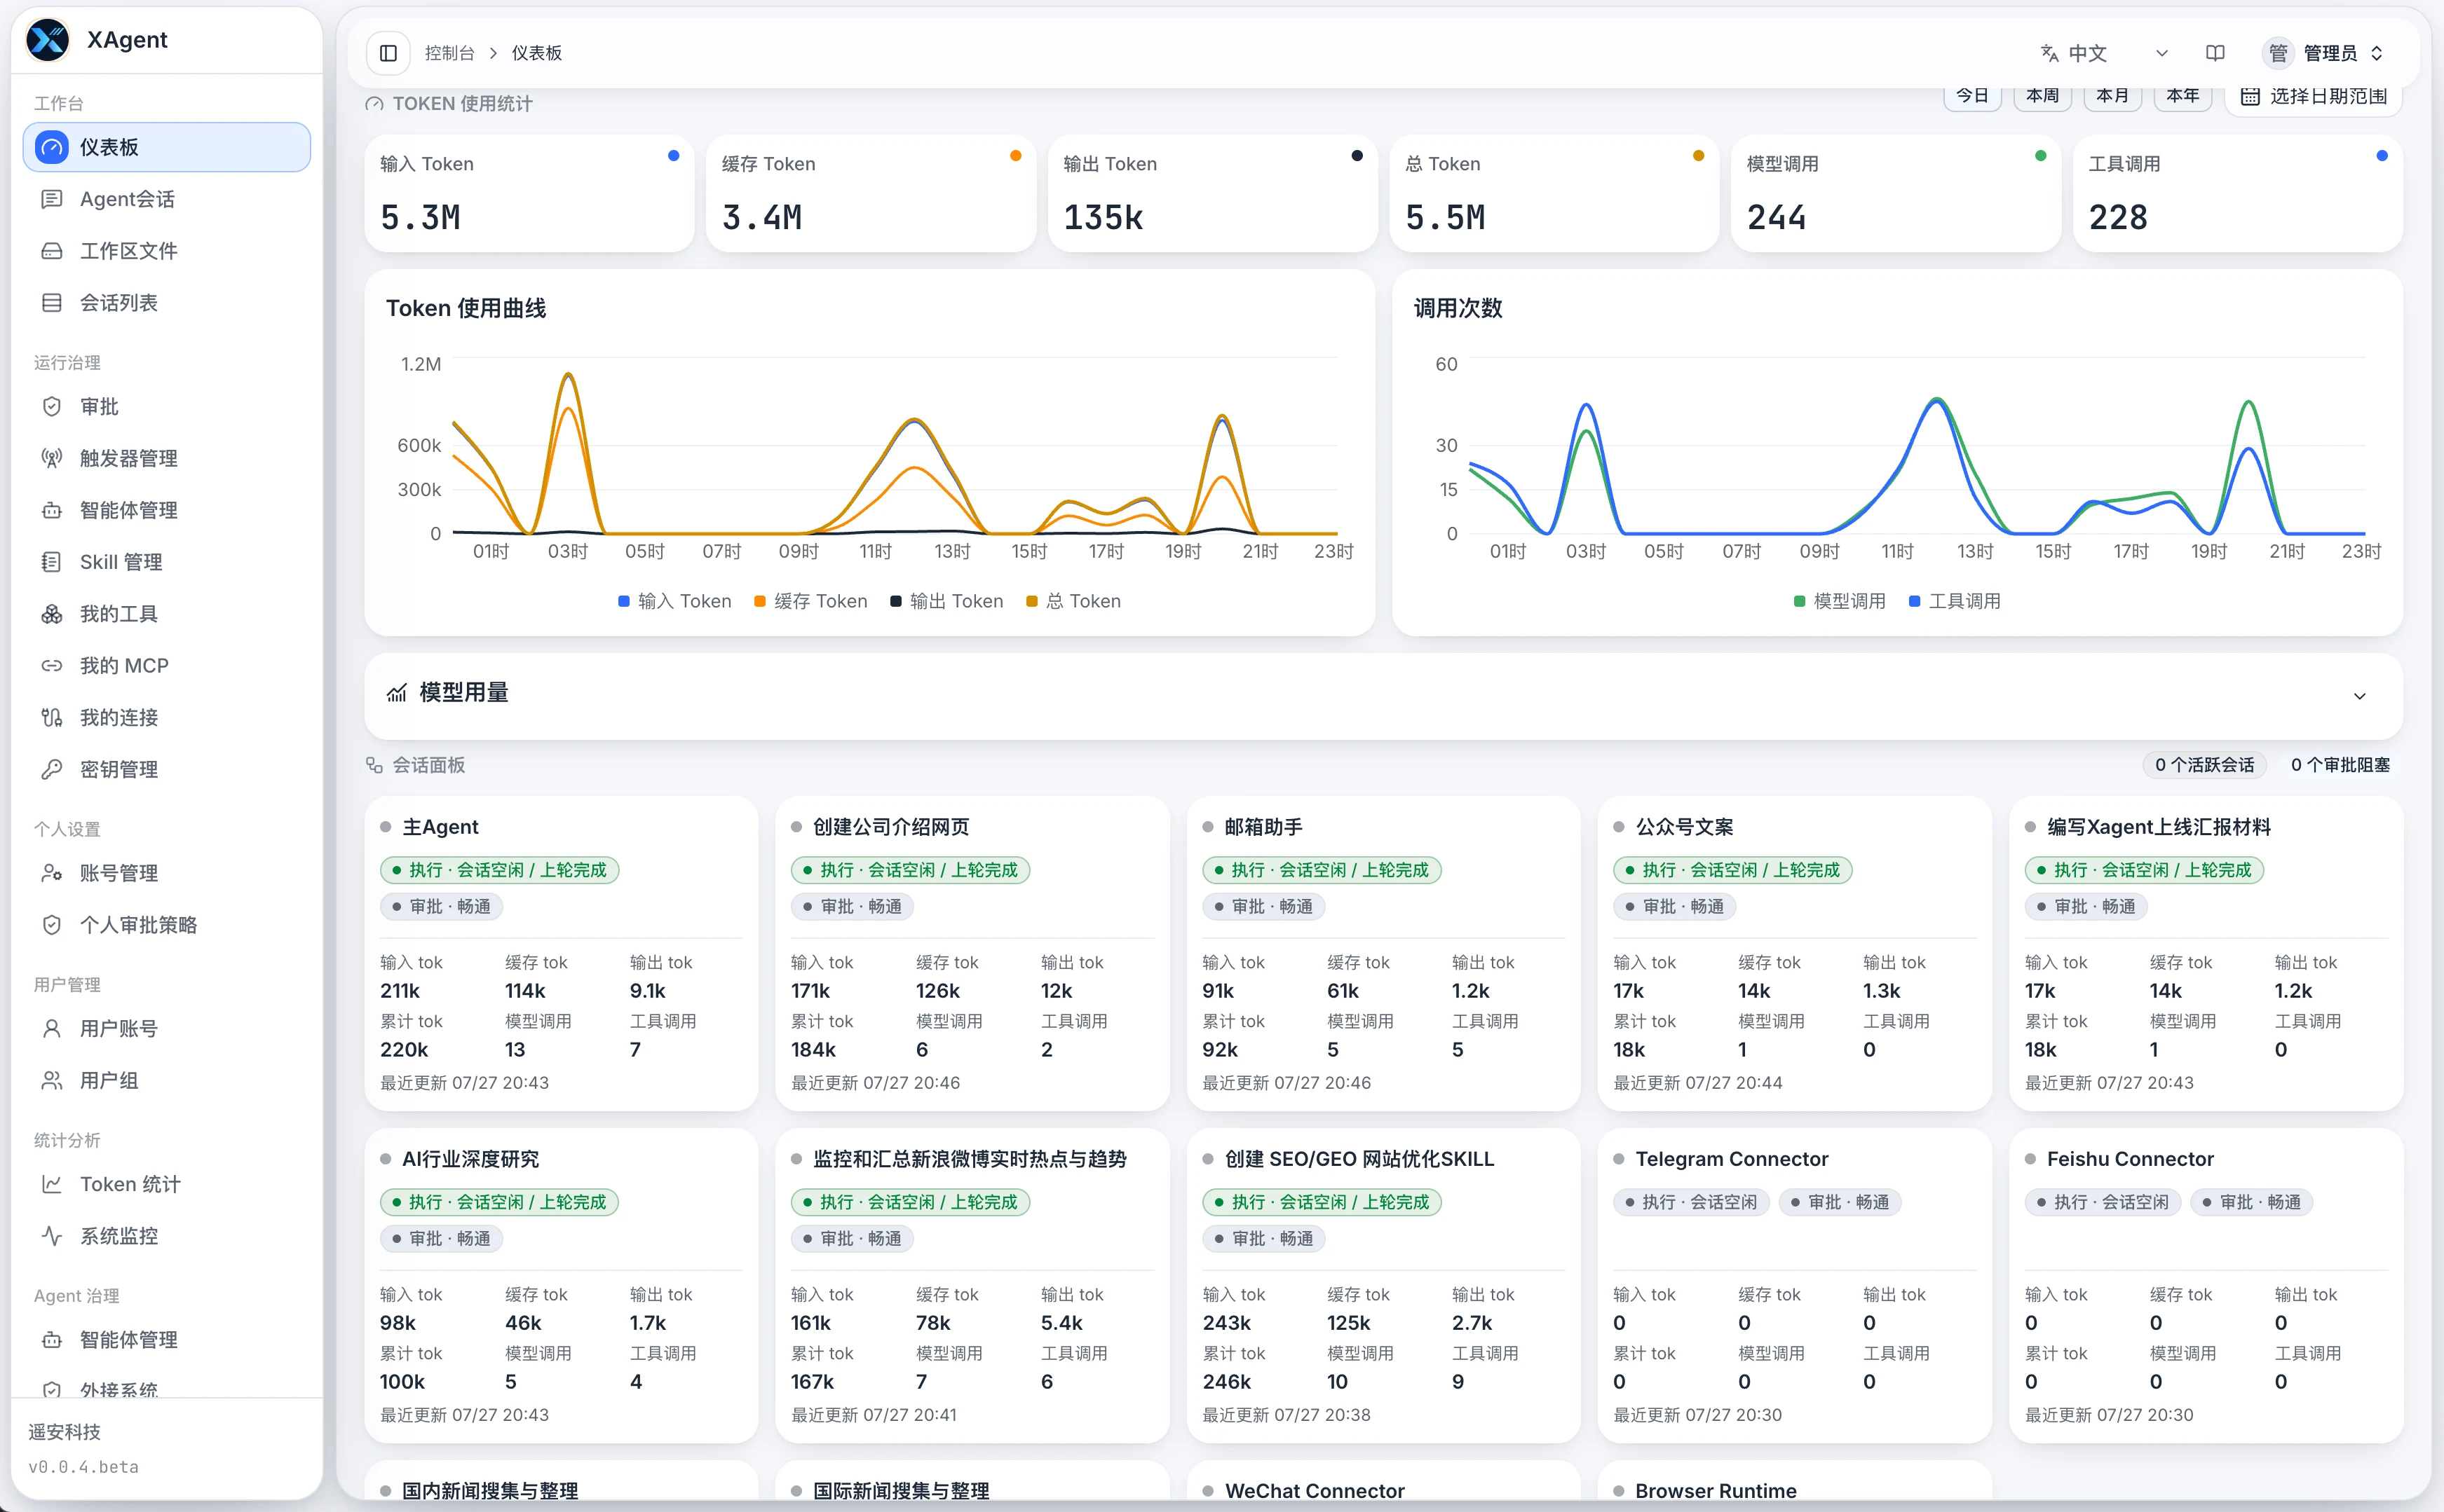The image size is (2444, 1512).
Task: Open the documentation book icon
Action: point(2215,53)
